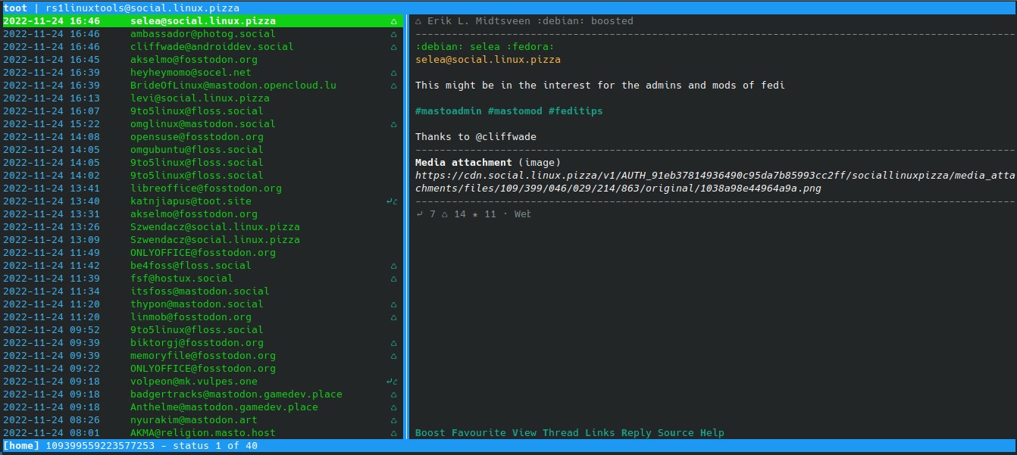Click boost icon on cliffwade@androiddev.social row
This screenshot has height=455, width=1017.
point(393,47)
